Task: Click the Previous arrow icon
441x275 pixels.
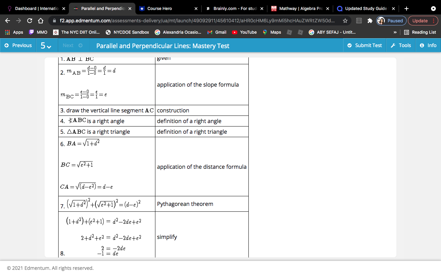Action: (x=7, y=45)
